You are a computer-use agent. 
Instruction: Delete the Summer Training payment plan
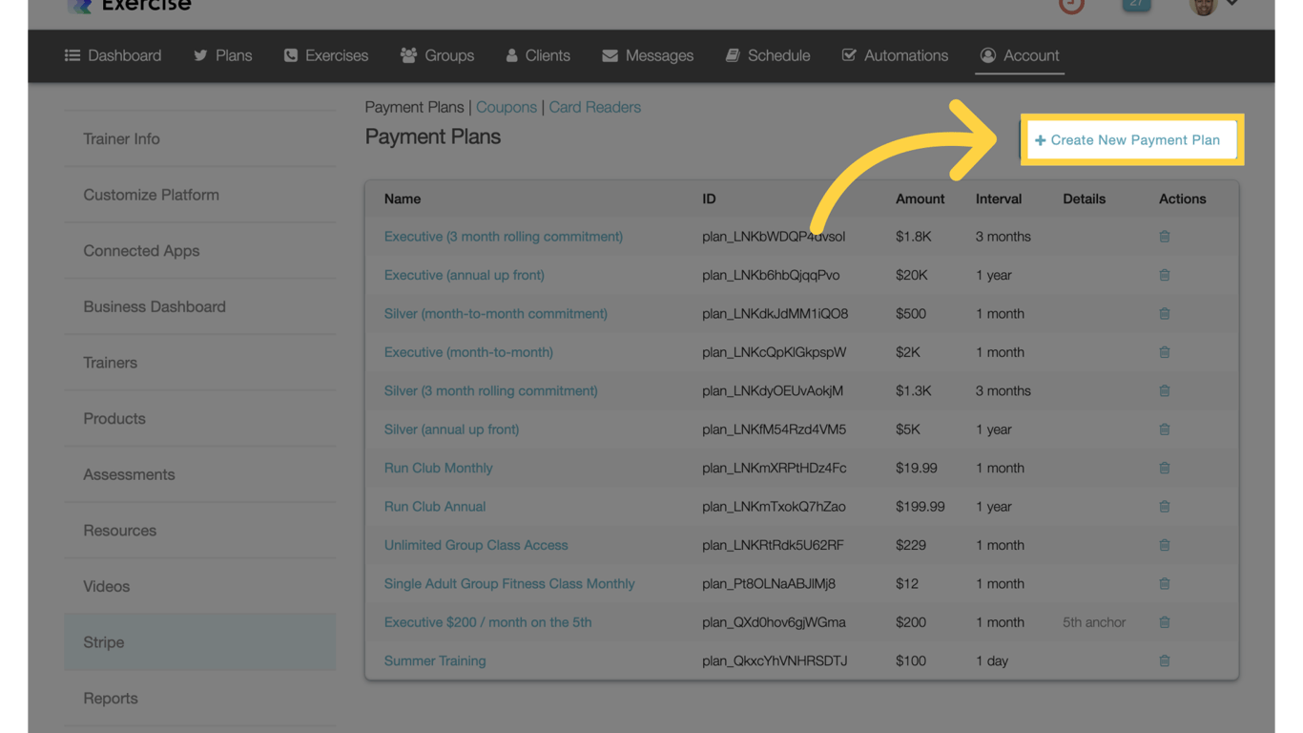(x=1164, y=660)
